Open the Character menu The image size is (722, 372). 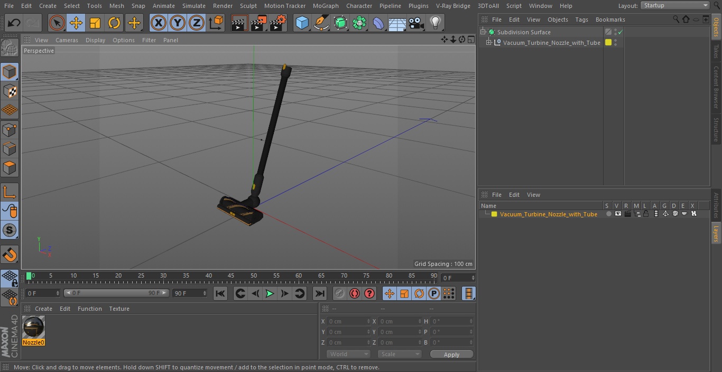(359, 6)
